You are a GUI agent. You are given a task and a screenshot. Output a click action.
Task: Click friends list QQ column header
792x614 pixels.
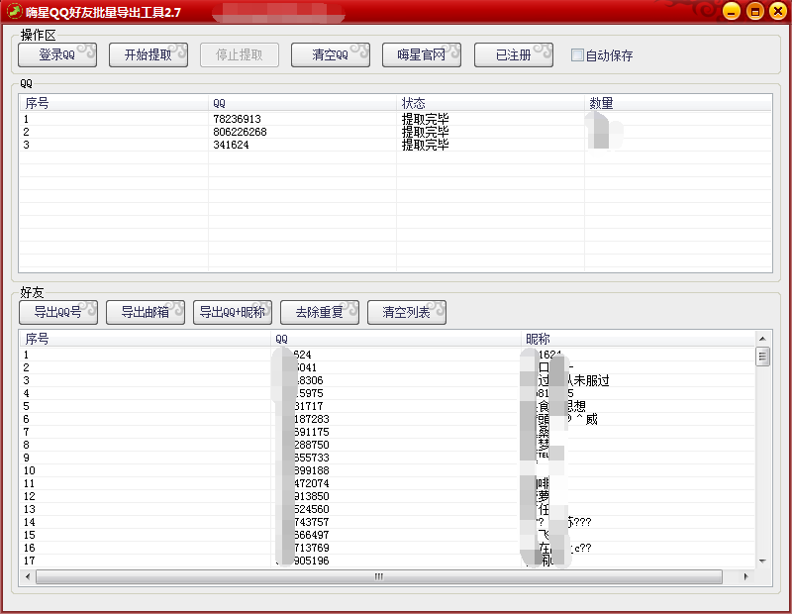point(396,339)
